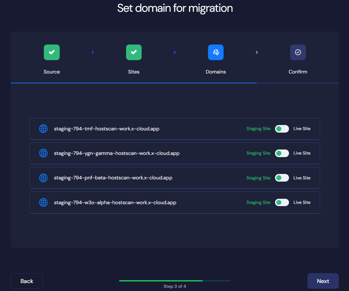The height and width of the screenshot is (291, 349).
Task: Switch to the Confirm step label
Action: pos(298,72)
